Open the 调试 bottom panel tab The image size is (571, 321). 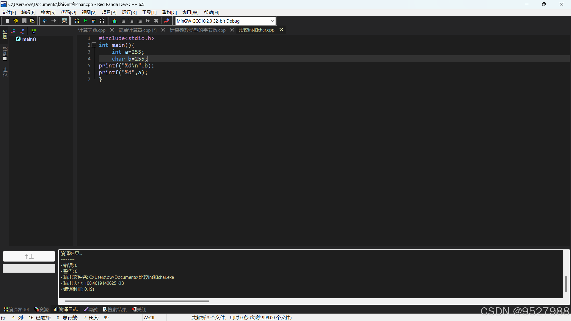click(x=91, y=309)
